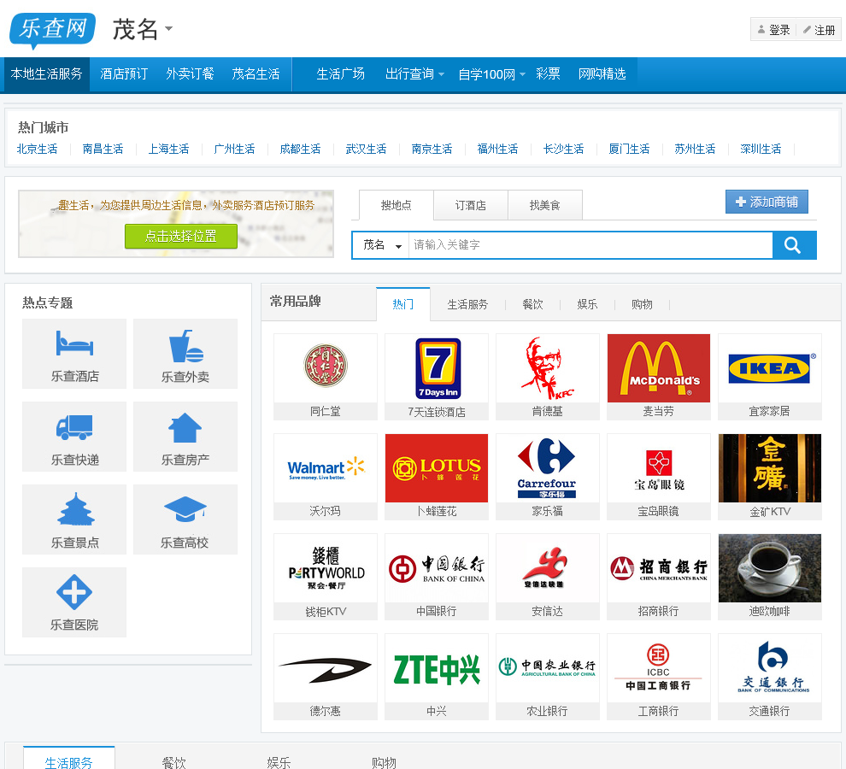Open the 外卖订餐 nav item
Screen dimensions: 846x769
[x=190, y=74]
